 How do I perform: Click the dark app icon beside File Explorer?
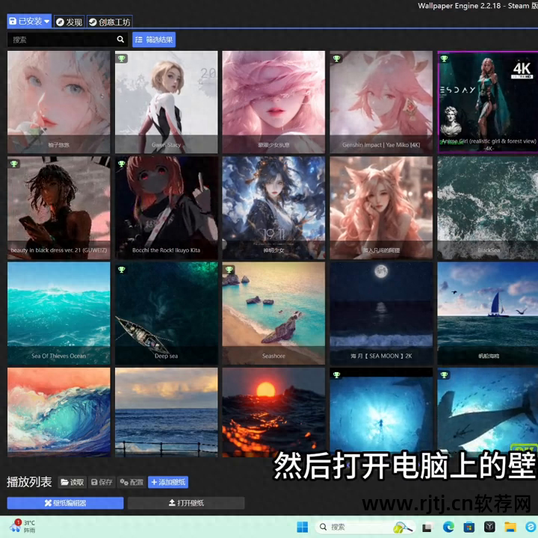pyautogui.click(x=489, y=527)
